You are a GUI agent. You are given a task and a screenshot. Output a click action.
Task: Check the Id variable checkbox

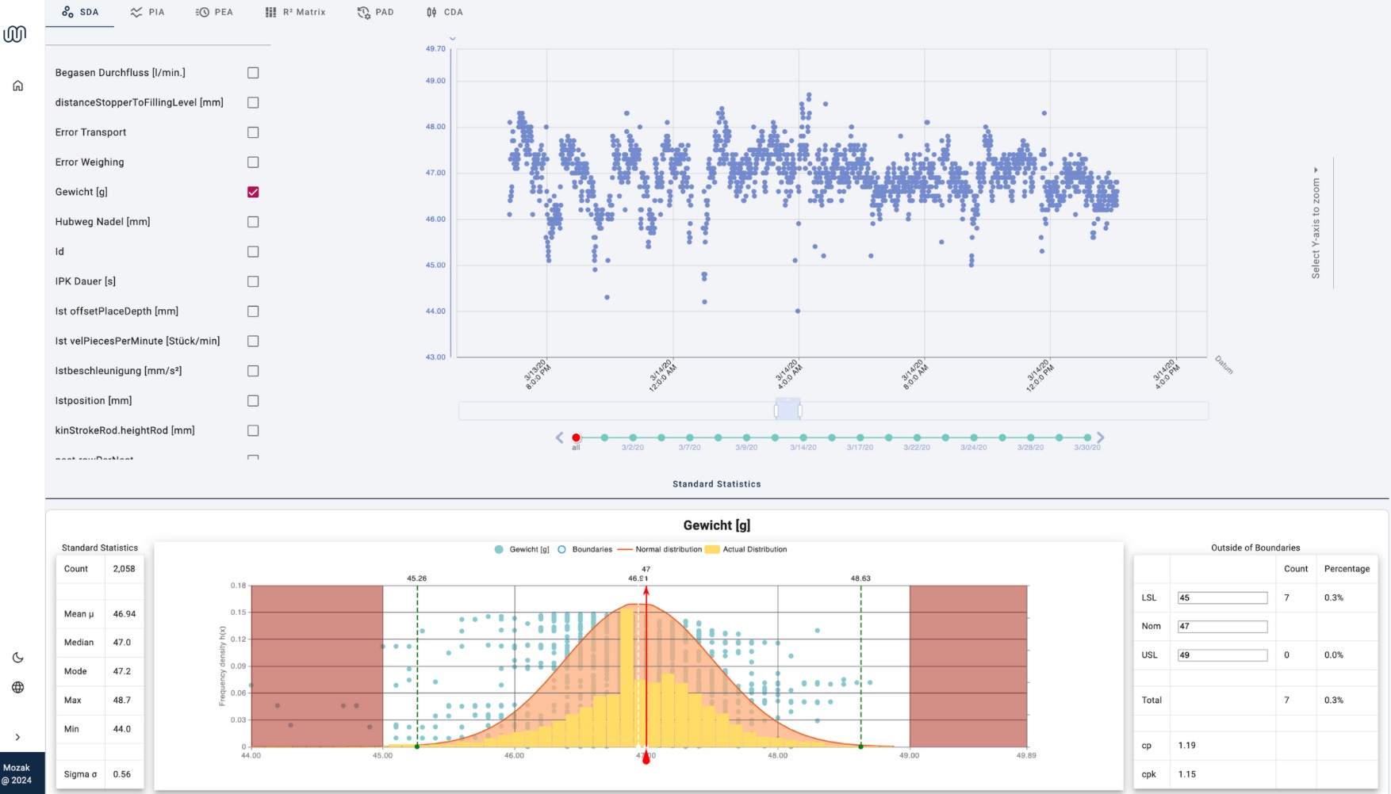pyautogui.click(x=253, y=252)
